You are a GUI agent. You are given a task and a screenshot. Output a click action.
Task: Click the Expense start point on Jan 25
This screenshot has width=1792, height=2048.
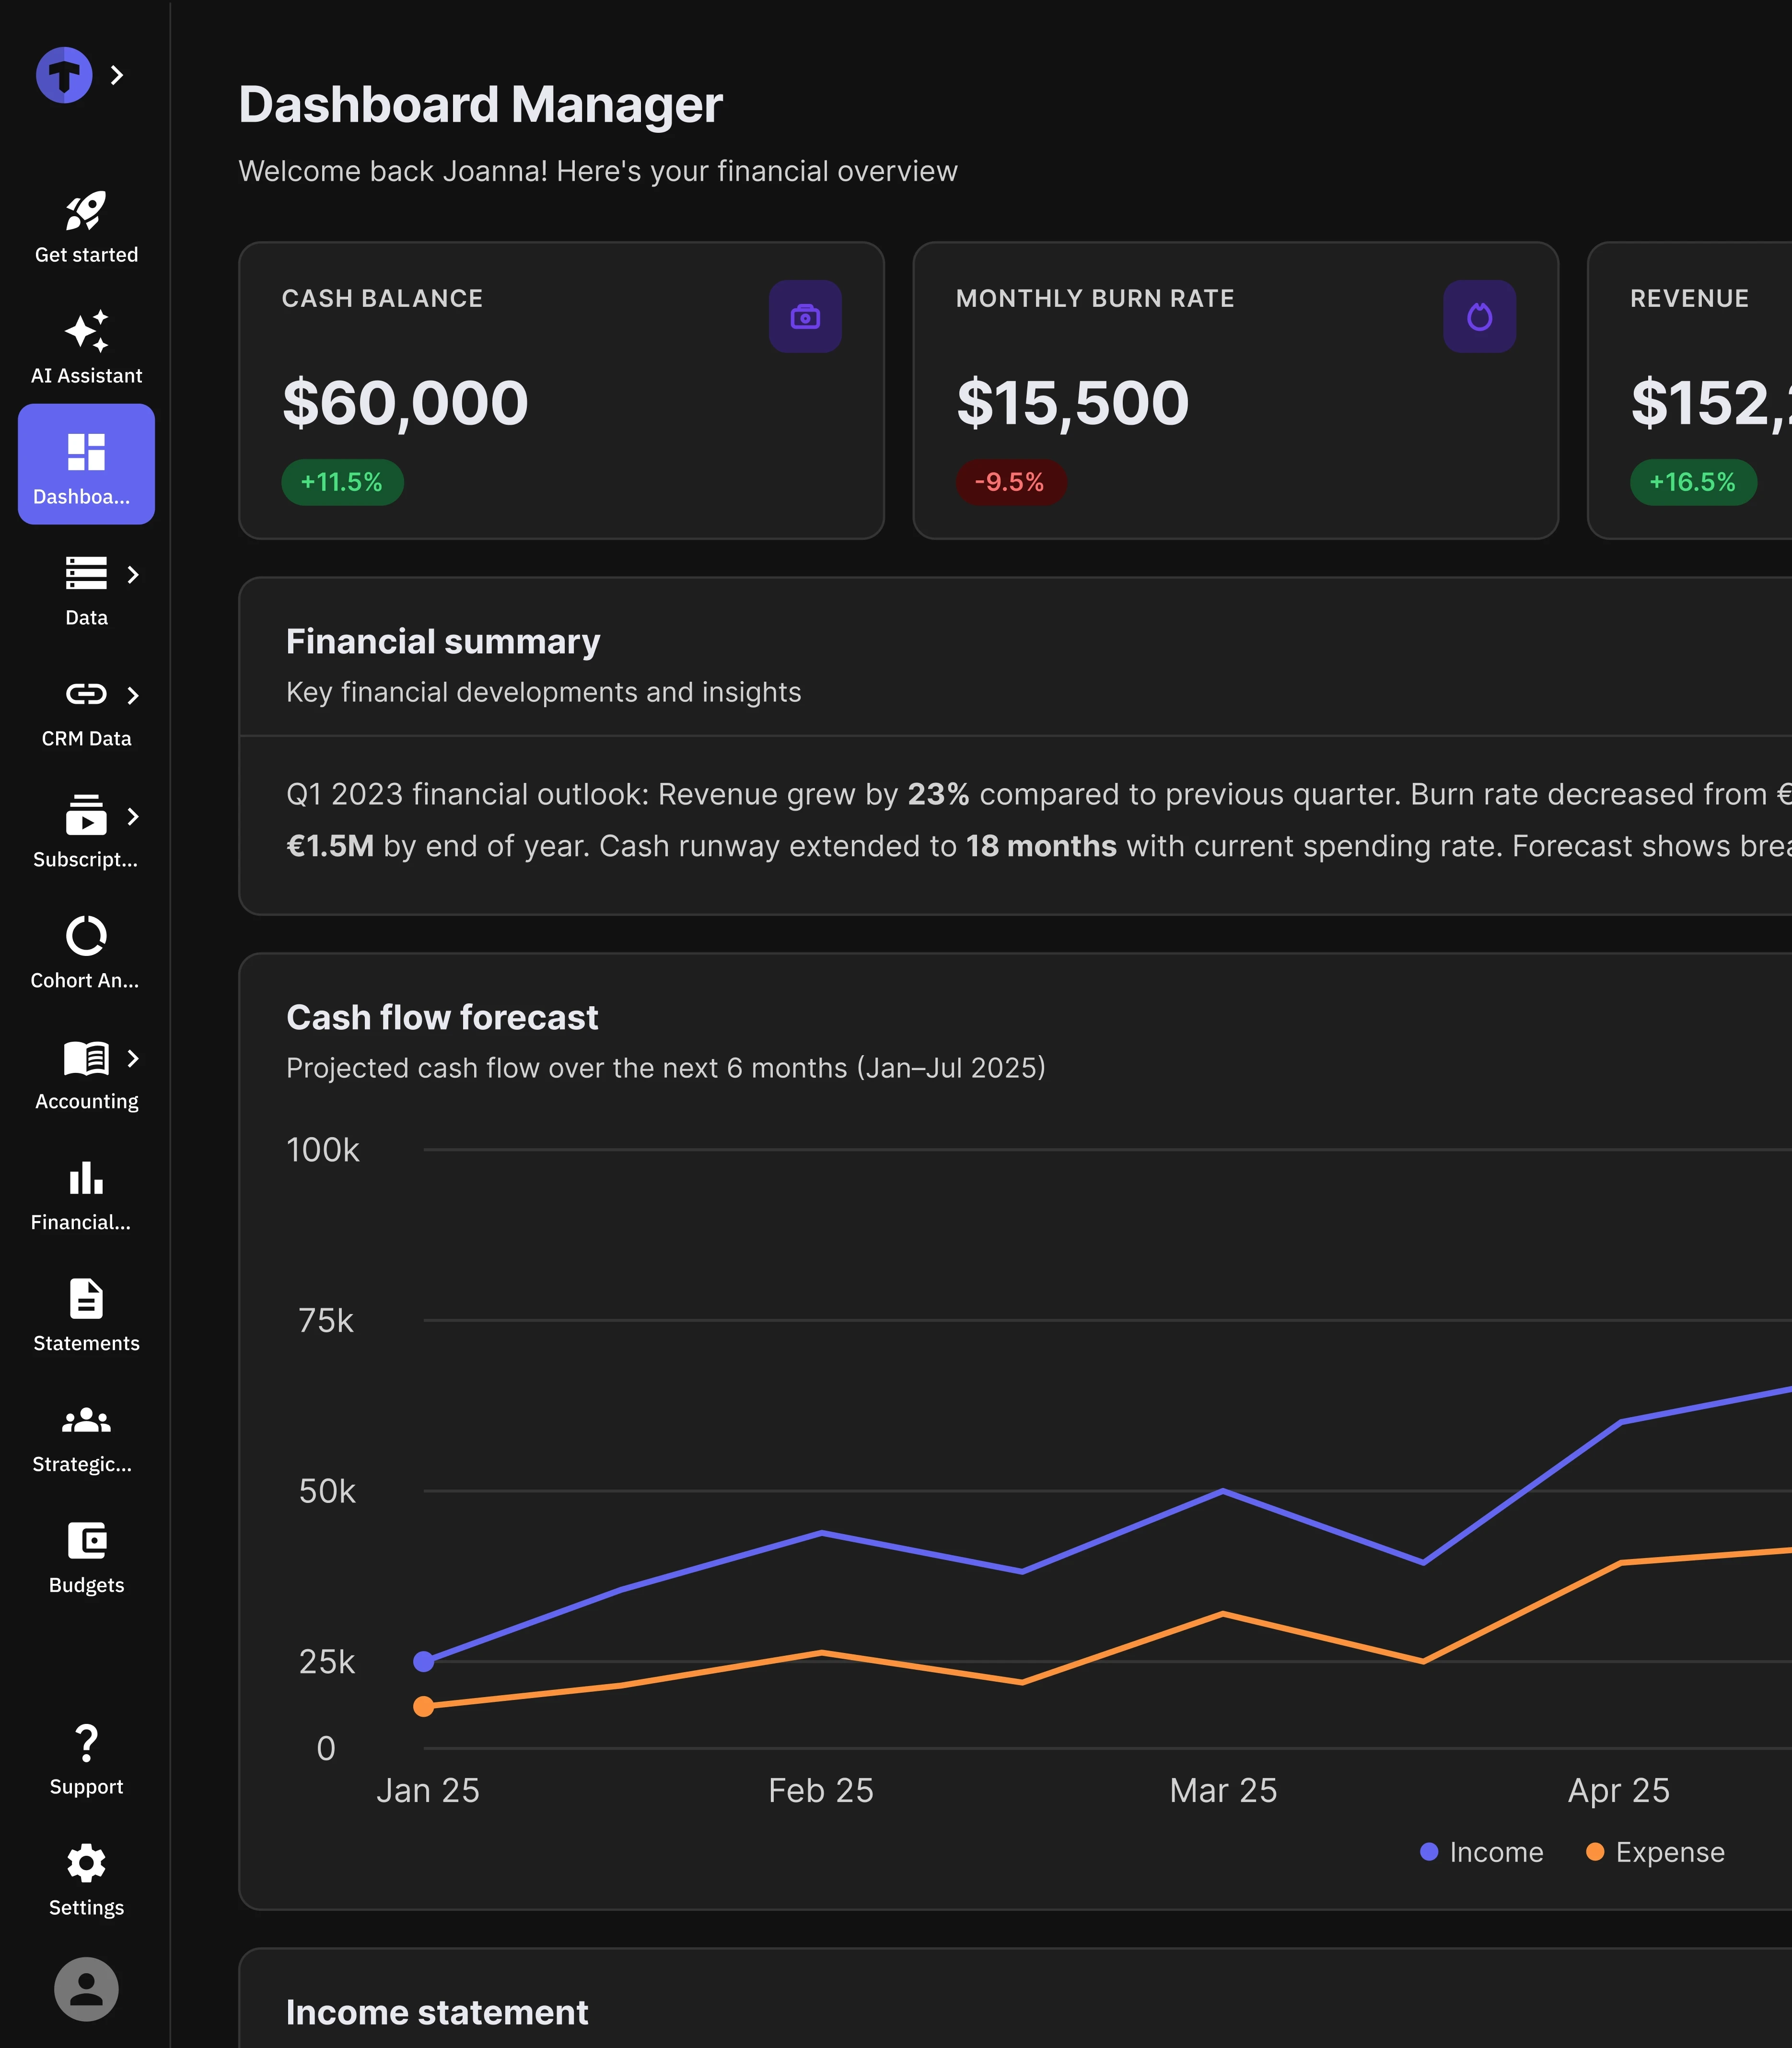coord(424,1706)
